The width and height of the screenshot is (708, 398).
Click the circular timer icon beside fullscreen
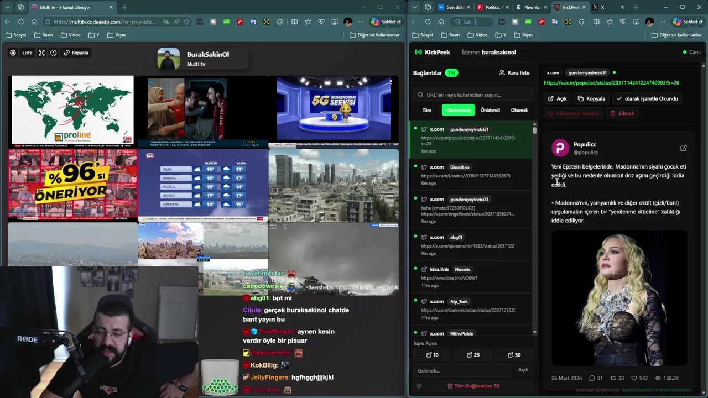tap(54, 53)
